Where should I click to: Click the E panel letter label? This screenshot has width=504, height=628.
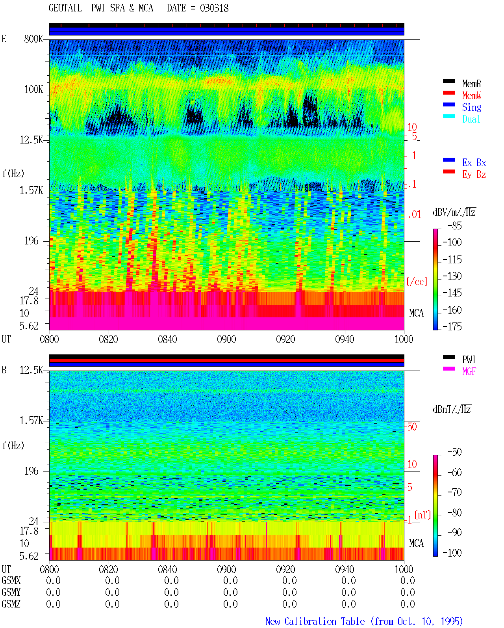pyautogui.click(x=4, y=39)
